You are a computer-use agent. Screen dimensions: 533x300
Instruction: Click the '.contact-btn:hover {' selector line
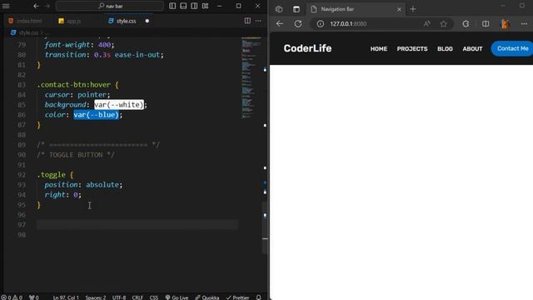point(77,85)
